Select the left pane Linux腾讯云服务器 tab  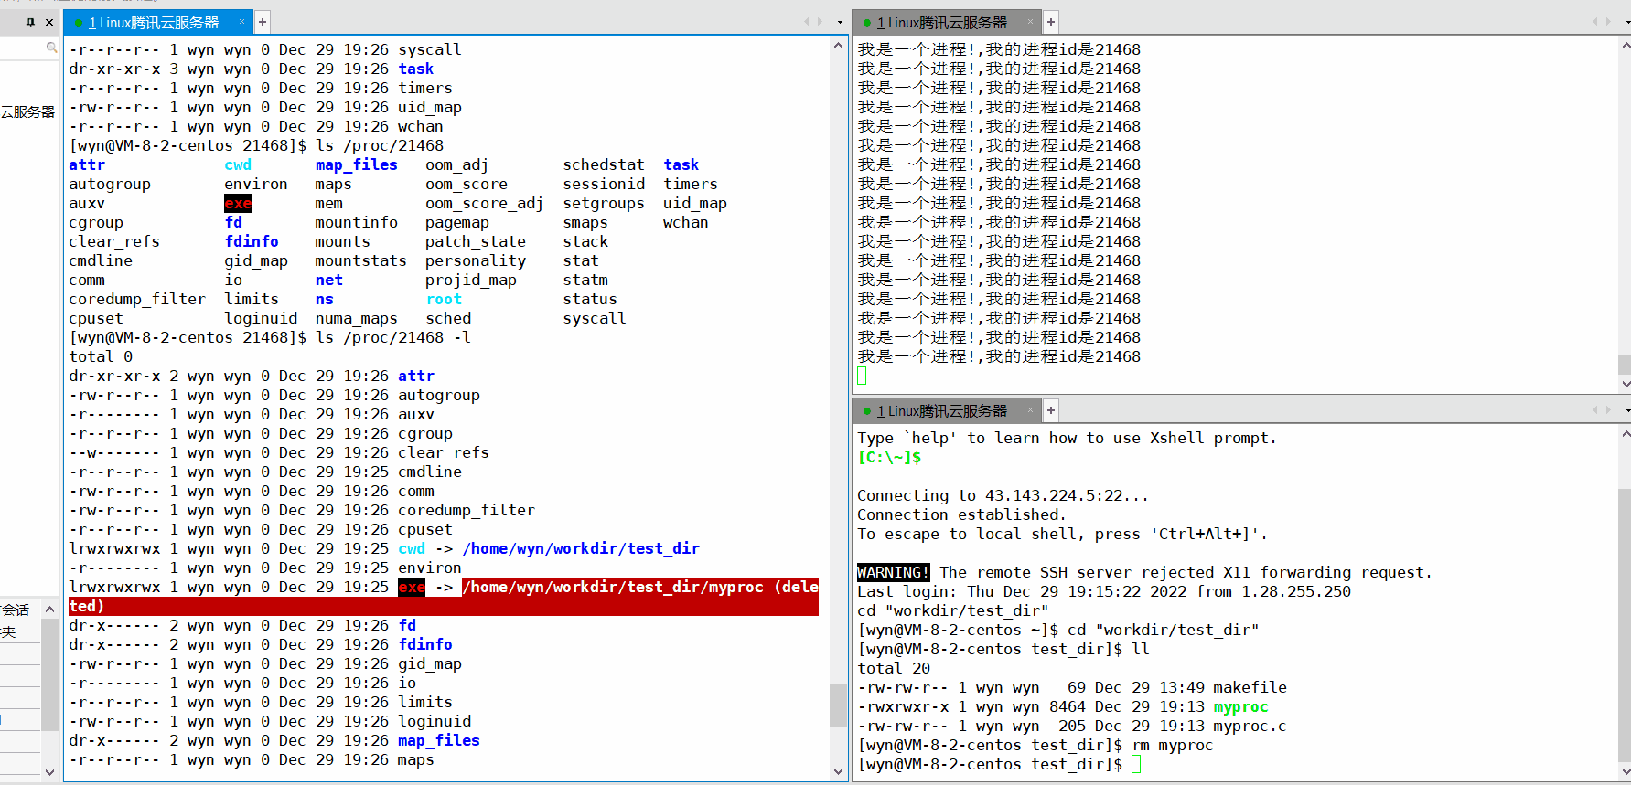click(154, 22)
